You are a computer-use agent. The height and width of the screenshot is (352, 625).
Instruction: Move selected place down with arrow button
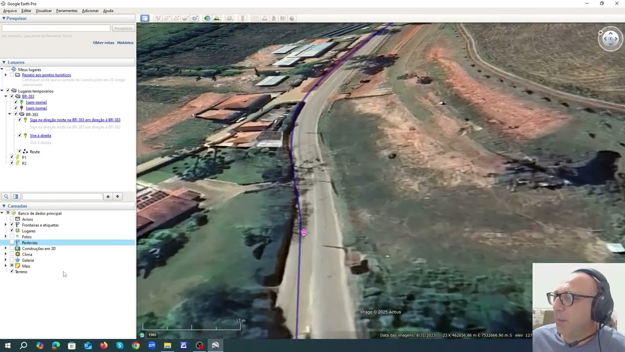tap(117, 197)
